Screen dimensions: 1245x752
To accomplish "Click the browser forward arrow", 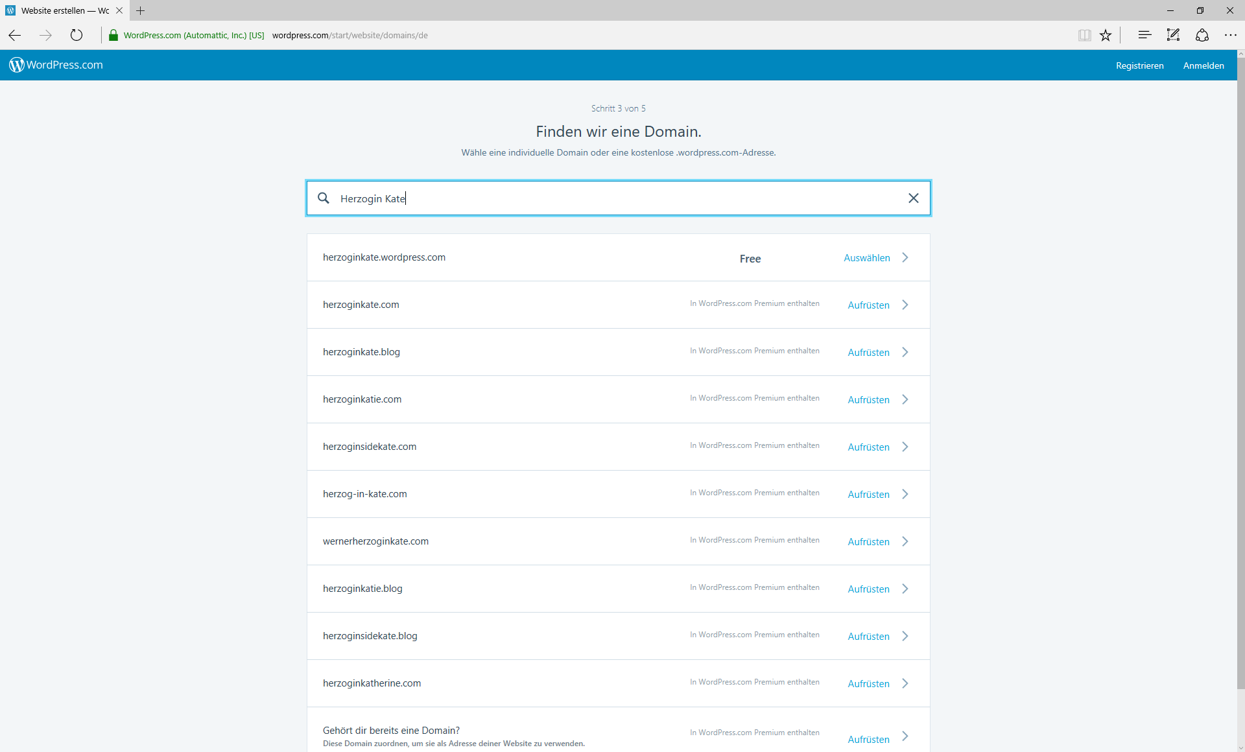I will [45, 35].
